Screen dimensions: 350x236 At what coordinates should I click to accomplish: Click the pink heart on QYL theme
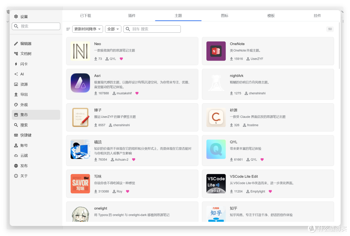click(262, 159)
